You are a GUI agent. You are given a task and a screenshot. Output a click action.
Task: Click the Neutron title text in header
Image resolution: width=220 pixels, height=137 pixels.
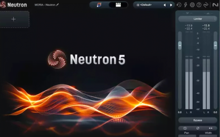coord(17,5)
